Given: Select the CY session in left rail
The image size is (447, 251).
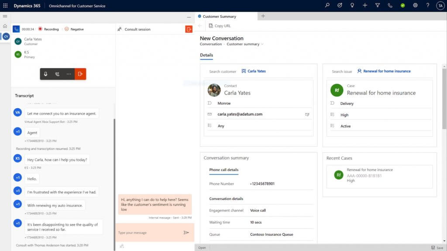Looking at the screenshot, I should [x=6, y=37].
